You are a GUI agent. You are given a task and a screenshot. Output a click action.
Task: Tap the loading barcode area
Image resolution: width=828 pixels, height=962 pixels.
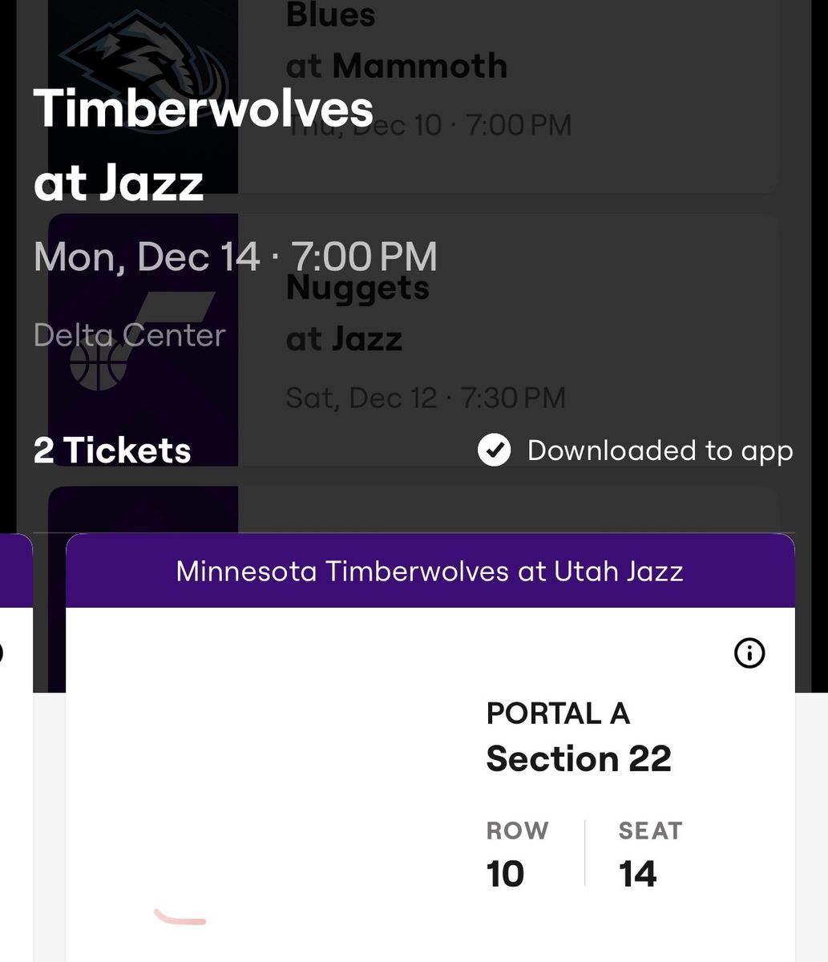(x=180, y=916)
